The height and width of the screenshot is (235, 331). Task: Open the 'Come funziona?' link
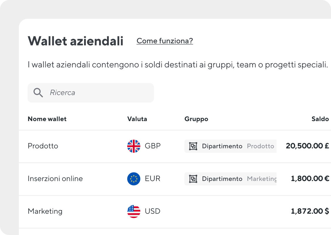coord(165,41)
